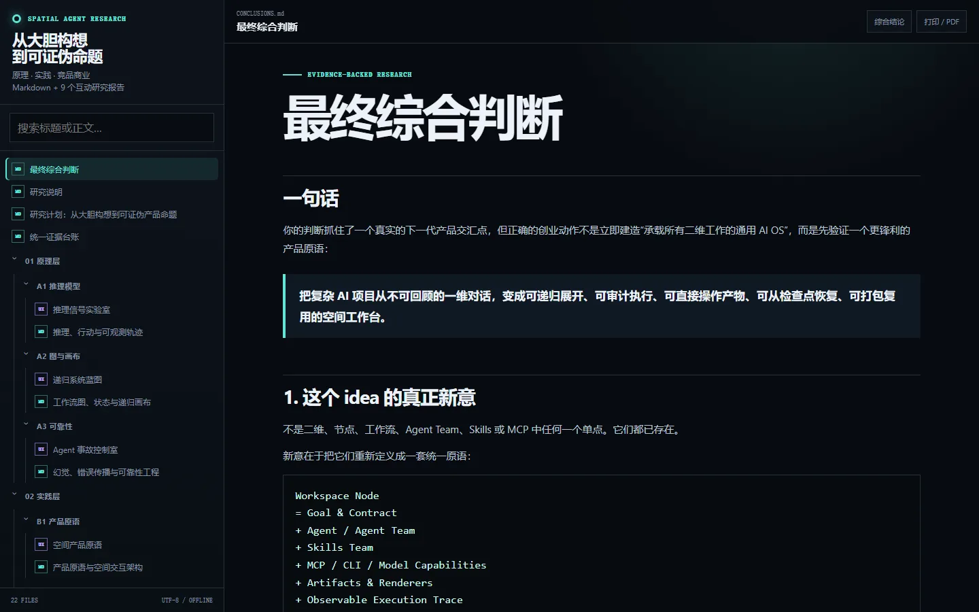Click the EVIDENCE-BACKED RESEARCH label
The image size is (979, 612).
point(360,75)
